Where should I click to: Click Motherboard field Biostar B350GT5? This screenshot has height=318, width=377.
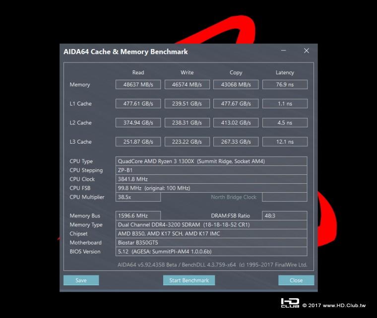(211, 243)
